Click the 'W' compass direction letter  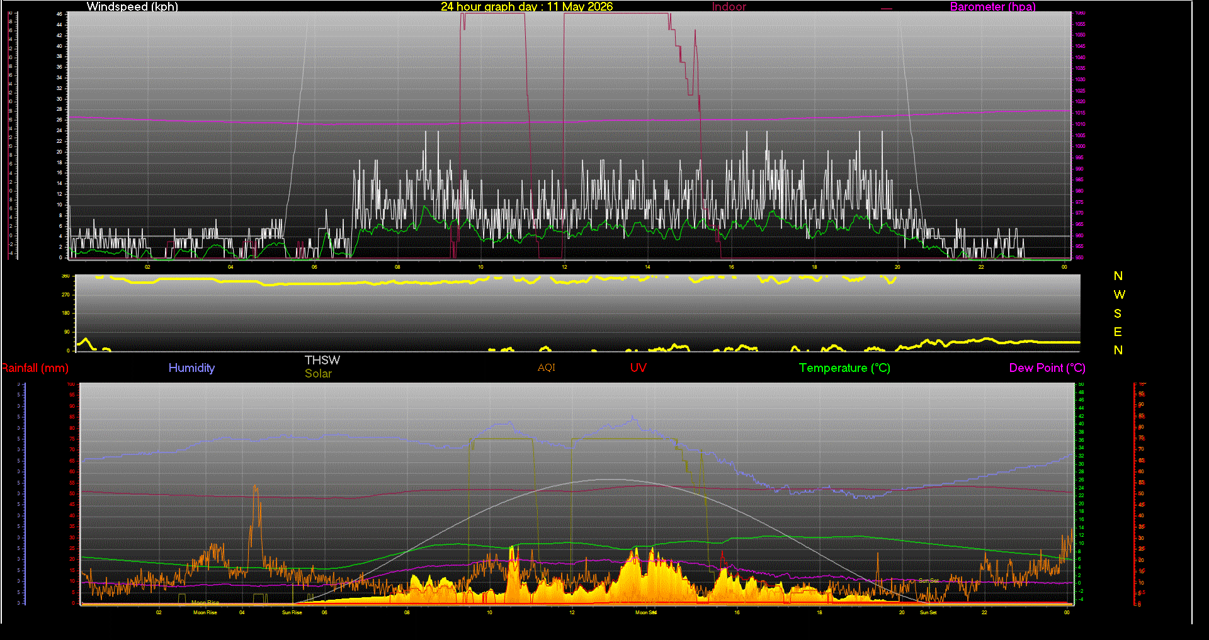(x=1119, y=295)
